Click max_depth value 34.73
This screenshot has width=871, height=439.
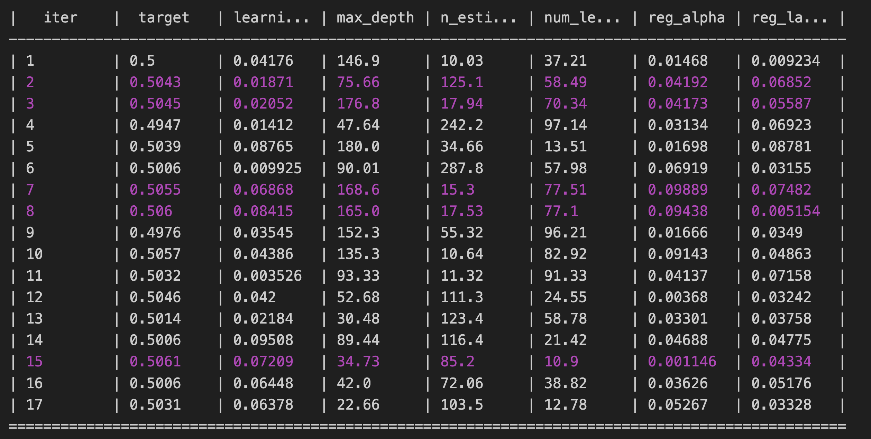click(358, 362)
